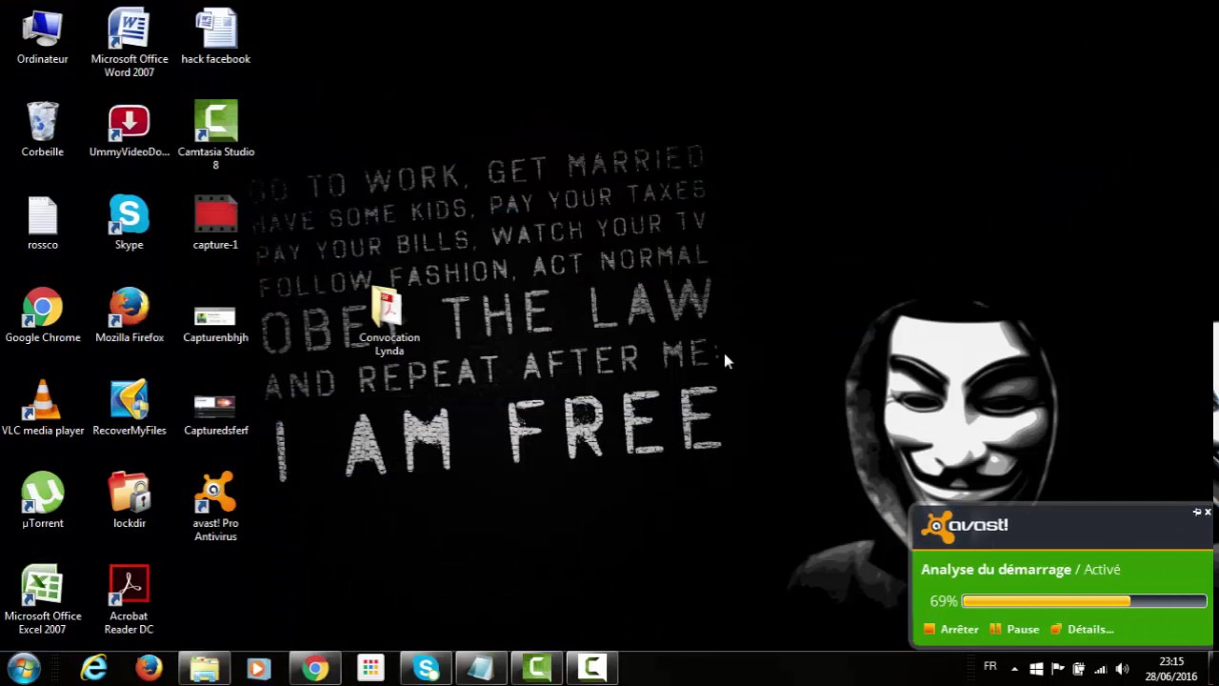1219x686 pixels.
Task: Click the Windows logo tray icon
Action: [x=1036, y=669]
